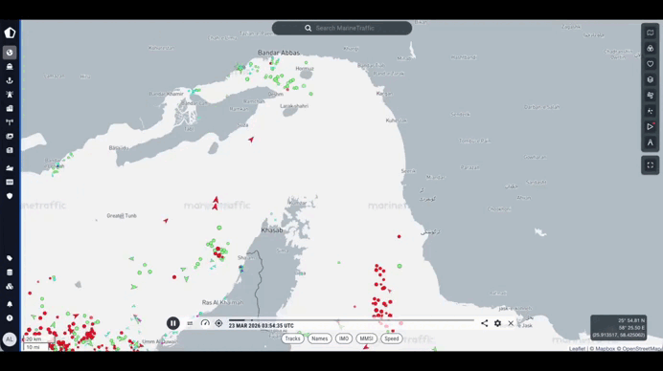Open the map layers filter icon
This screenshot has width=663, height=371.
(651, 48)
